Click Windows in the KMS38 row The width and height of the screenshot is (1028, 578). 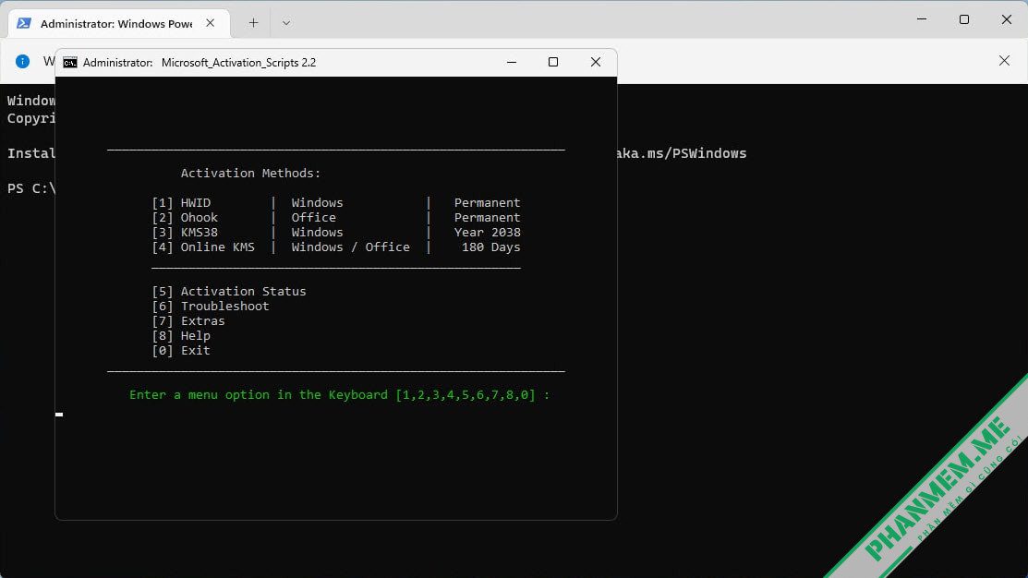click(318, 232)
